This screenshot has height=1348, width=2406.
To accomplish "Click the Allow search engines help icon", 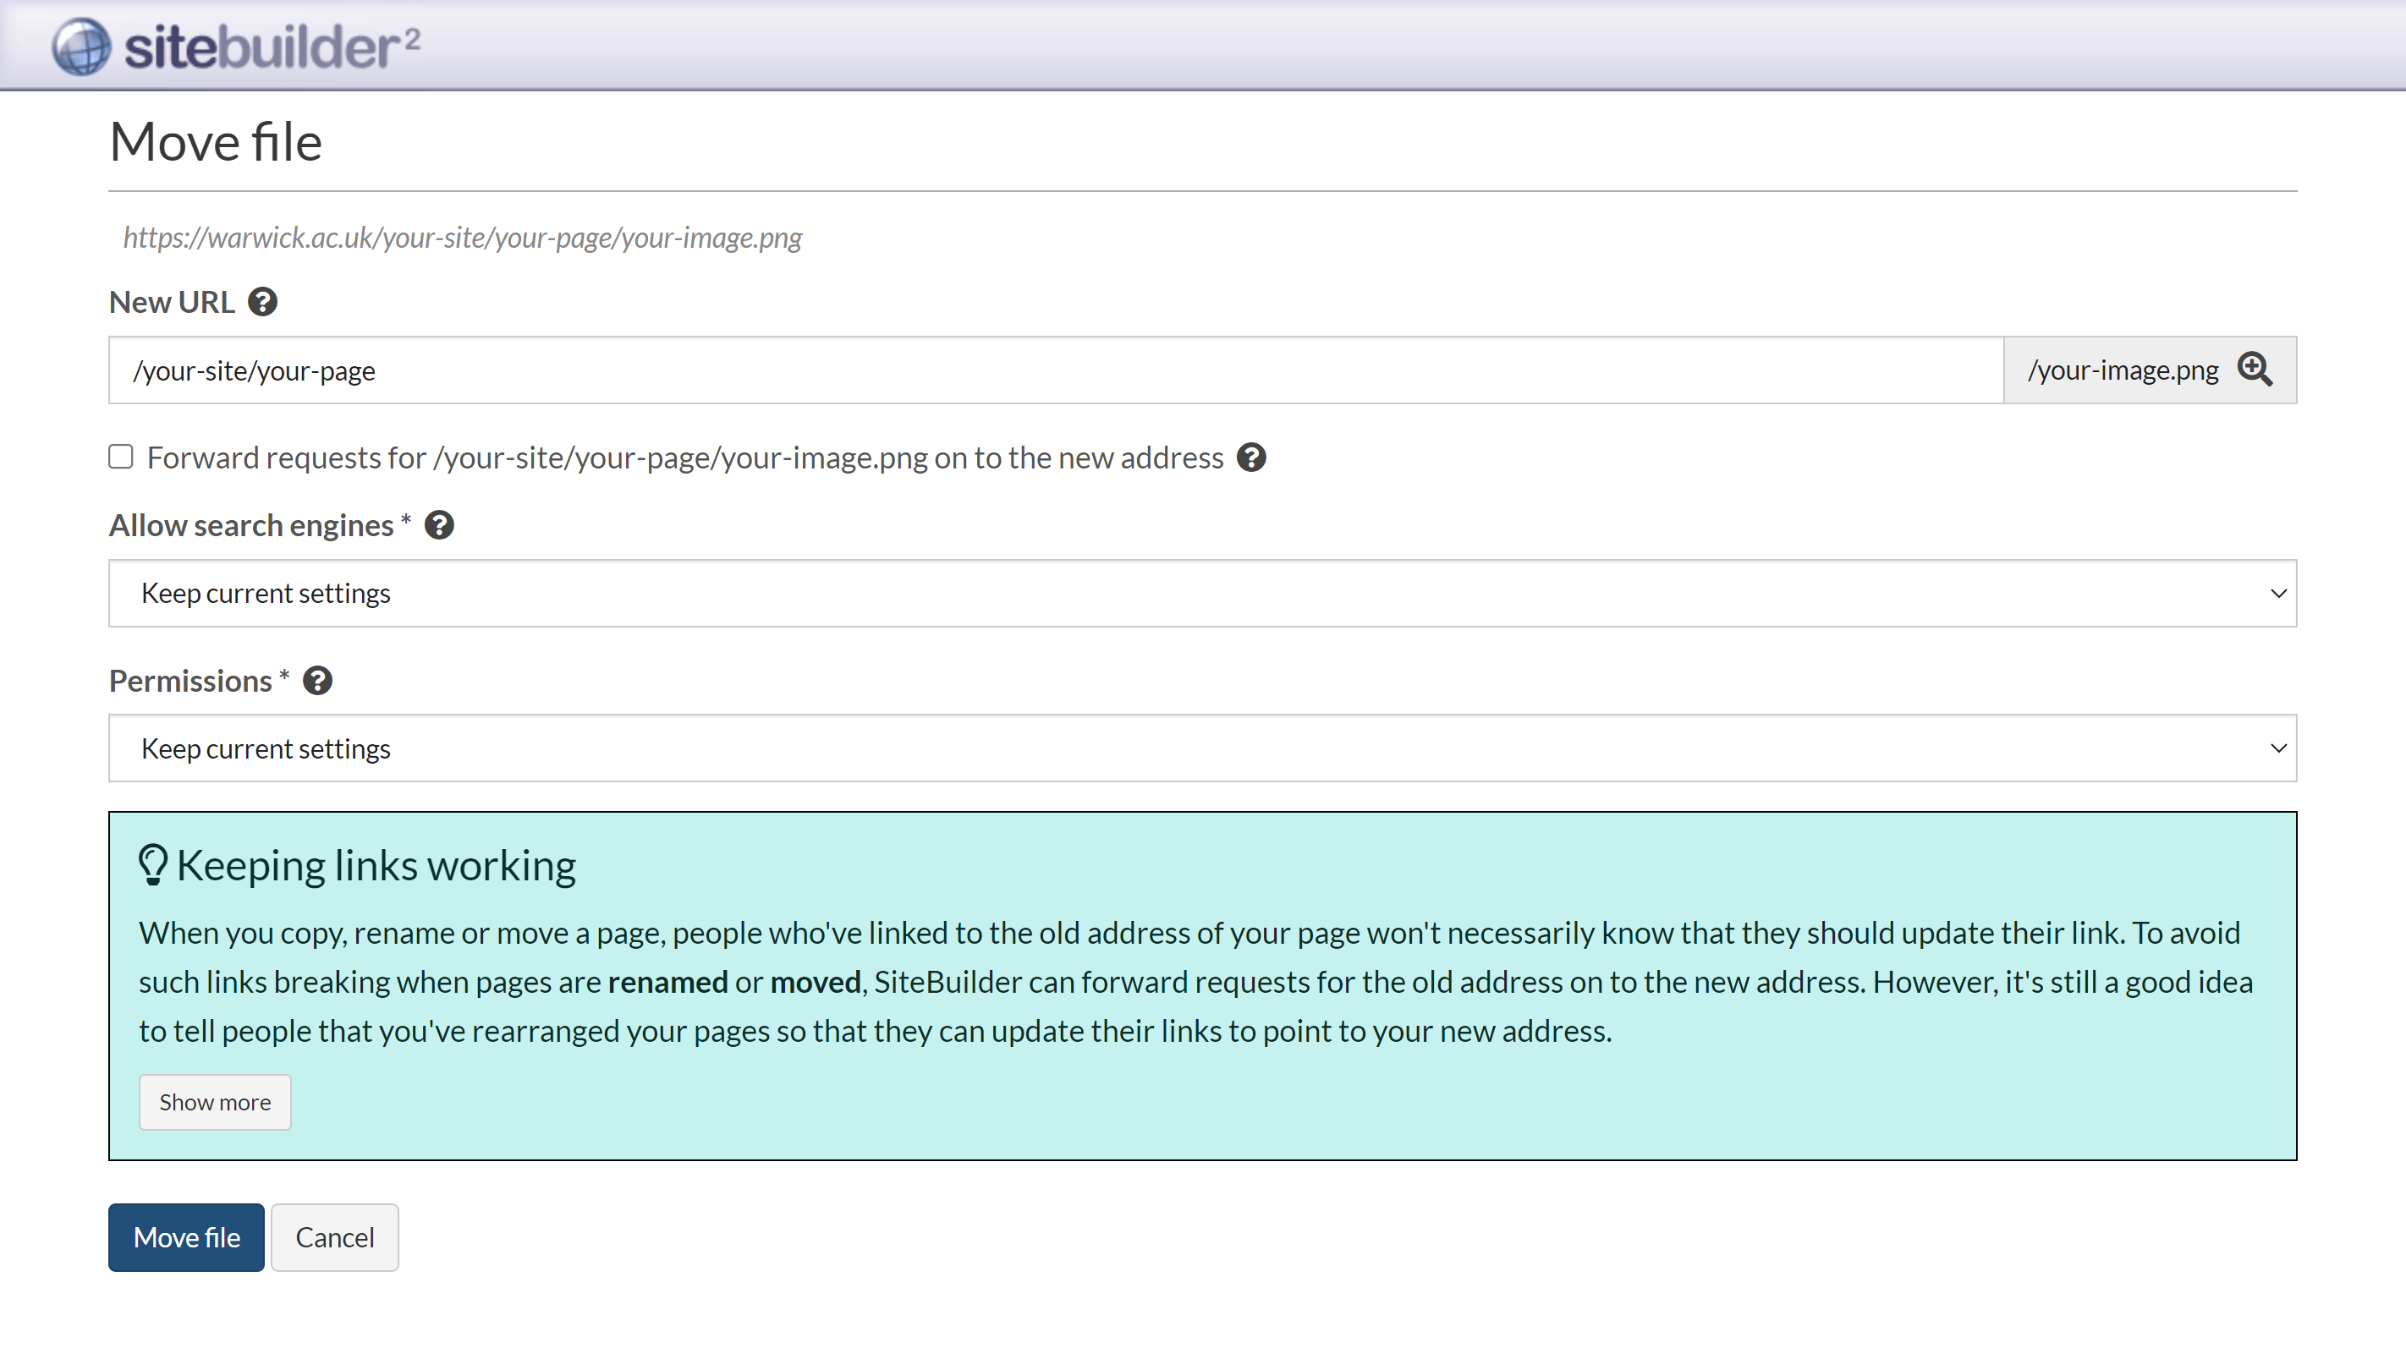I will (x=439, y=525).
